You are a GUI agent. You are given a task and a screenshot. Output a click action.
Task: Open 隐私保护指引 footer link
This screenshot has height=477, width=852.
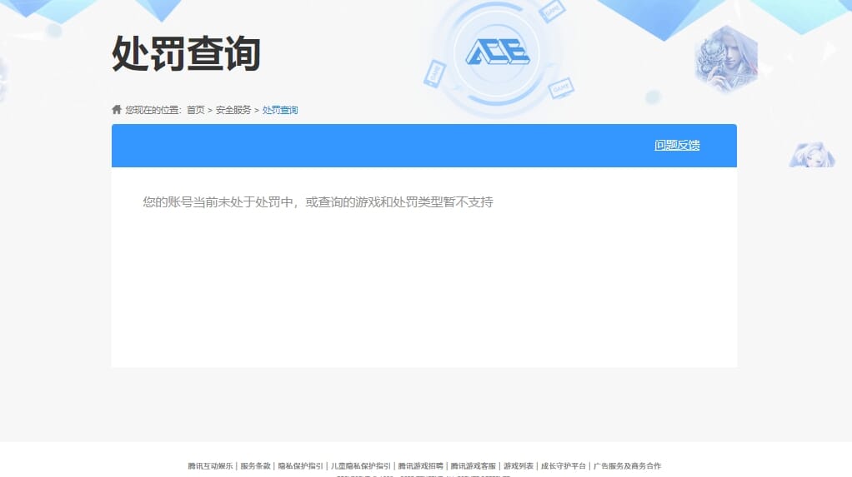pyautogui.click(x=300, y=465)
